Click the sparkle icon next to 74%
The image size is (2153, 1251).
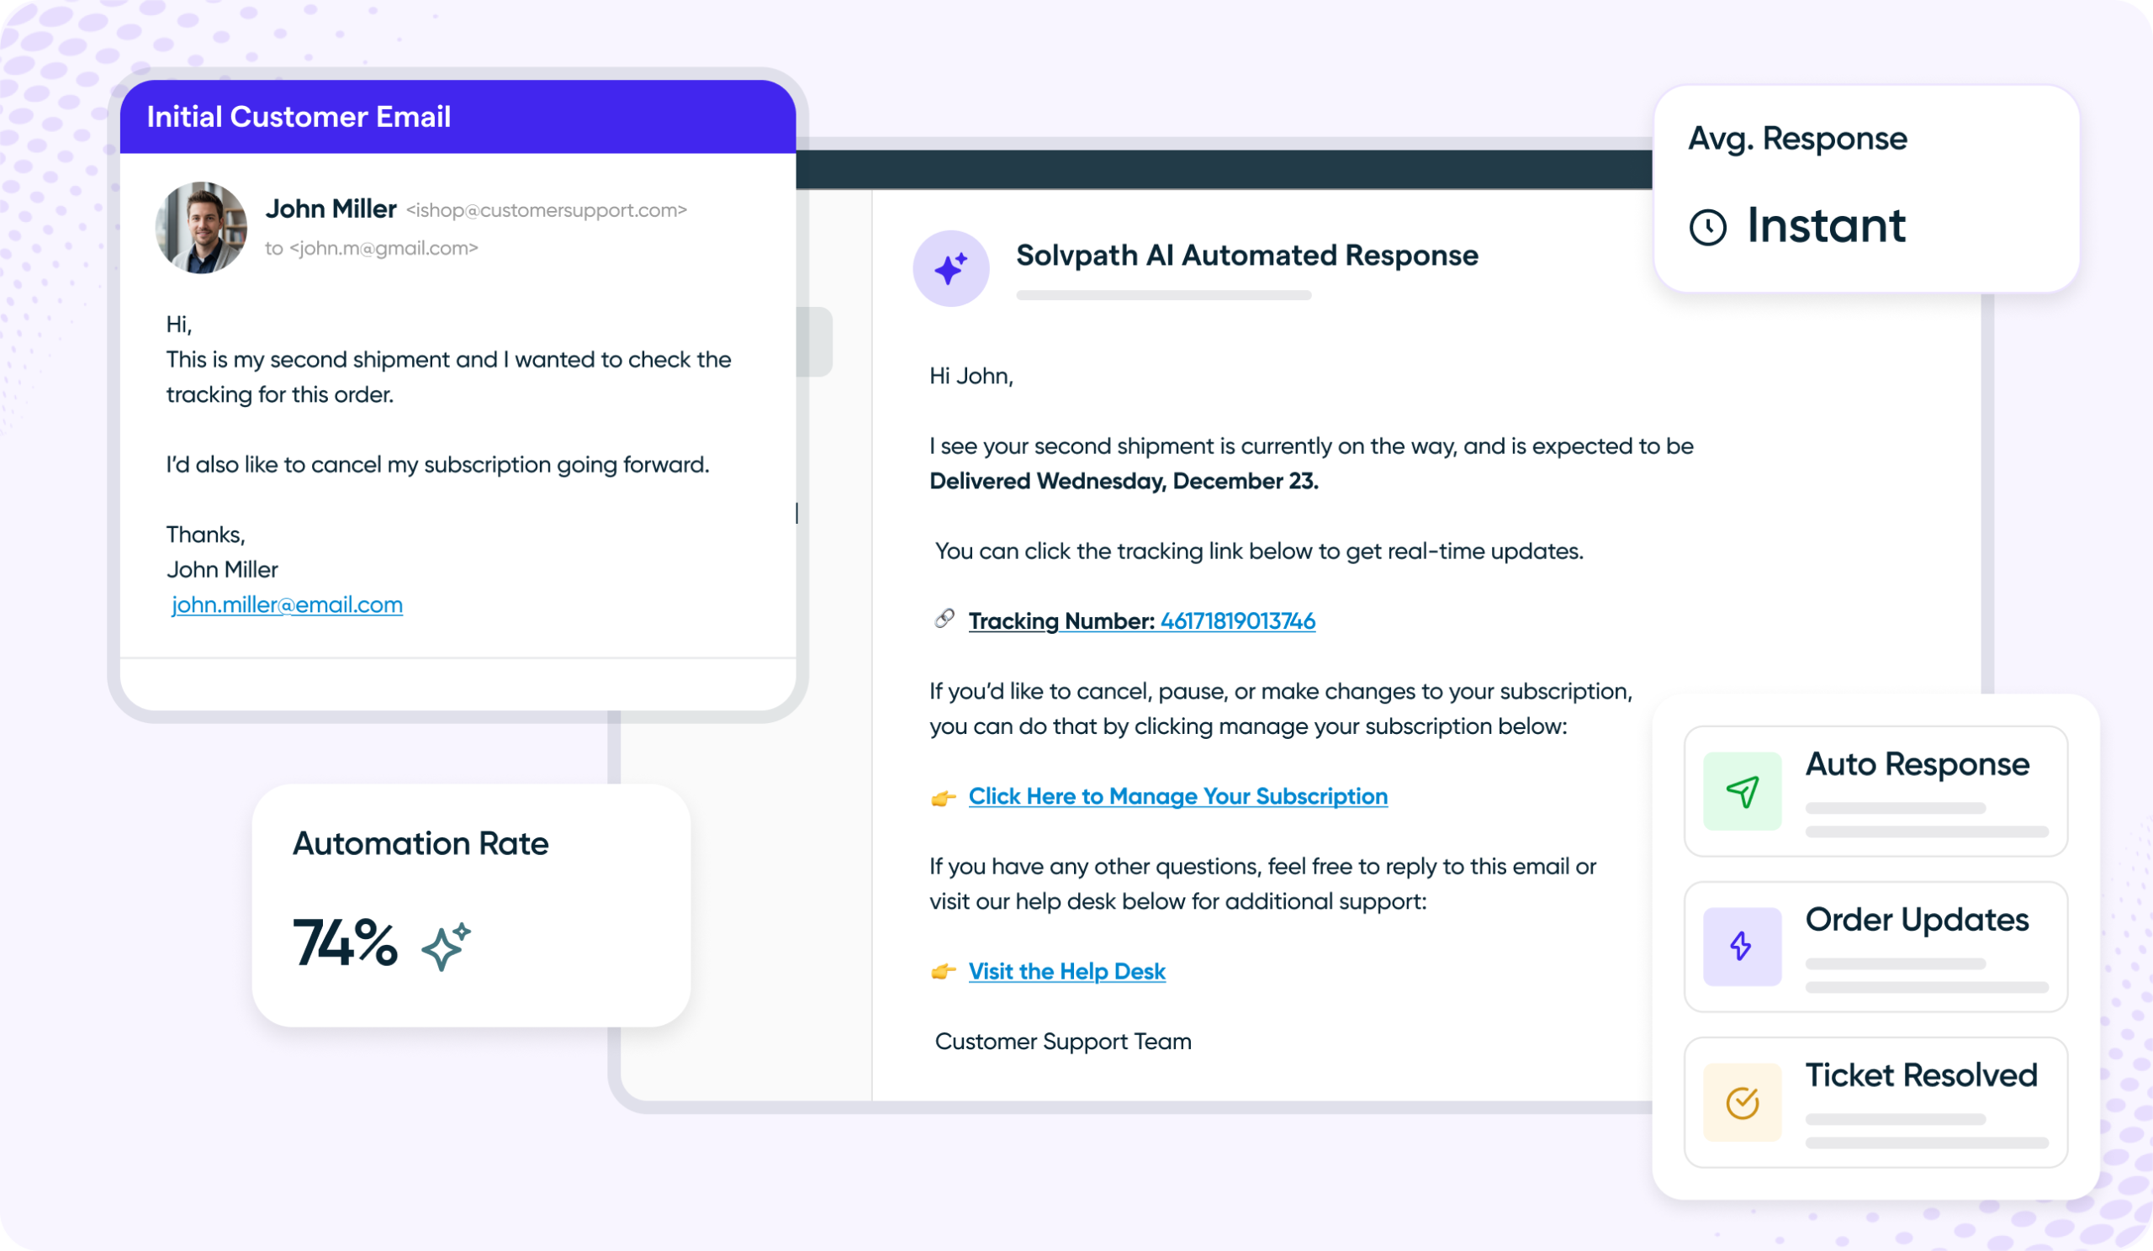click(x=446, y=945)
